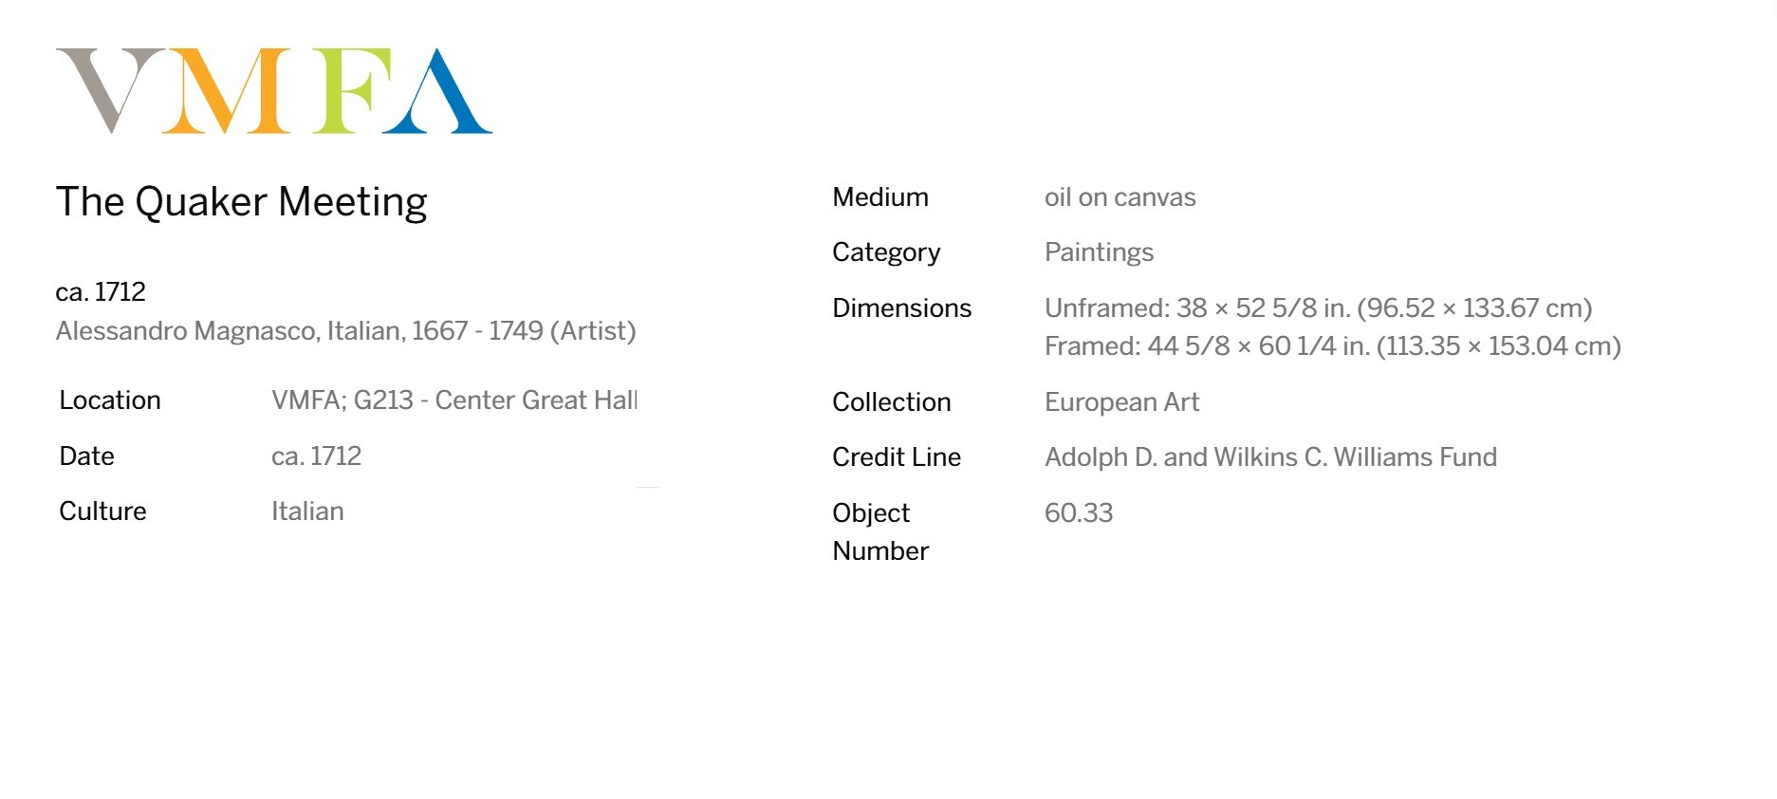Screen dimensions: 1777x799
Task: Select the Unframed dimensions text
Action: (1318, 308)
